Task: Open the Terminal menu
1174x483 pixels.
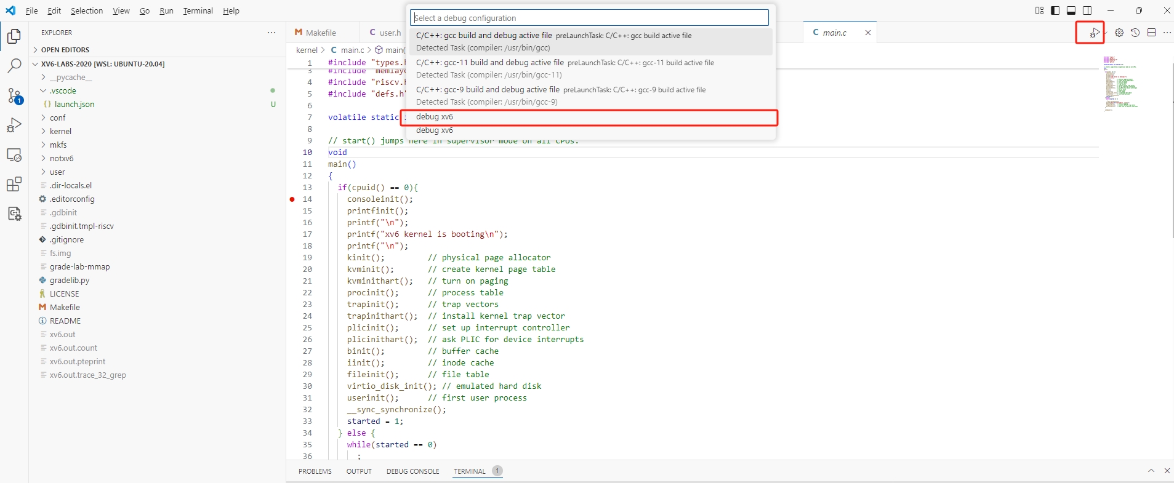Action: 198,10
